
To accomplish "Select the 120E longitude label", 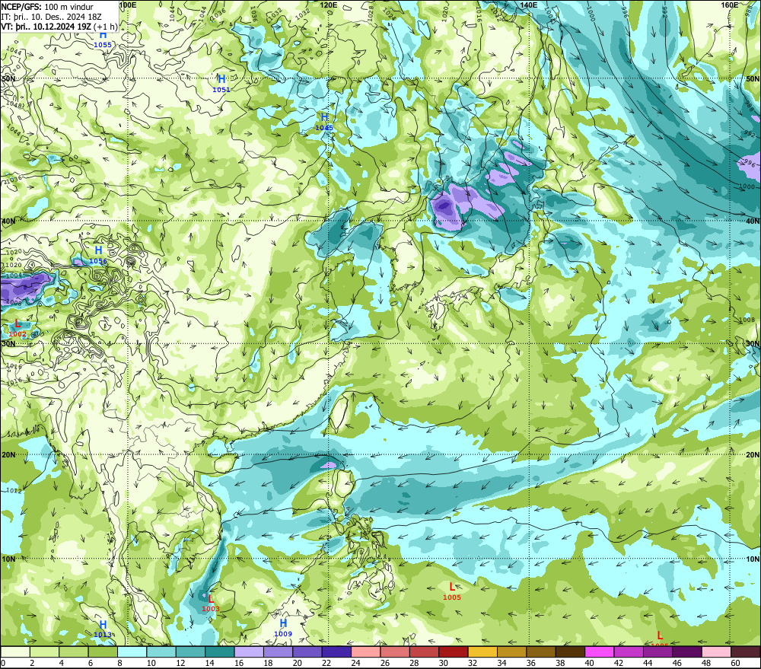I will [329, 5].
